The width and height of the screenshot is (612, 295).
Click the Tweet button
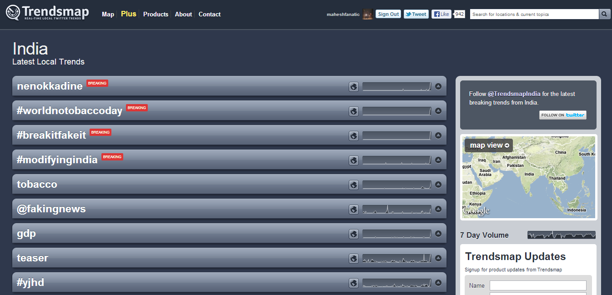click(x=416, y=14)
